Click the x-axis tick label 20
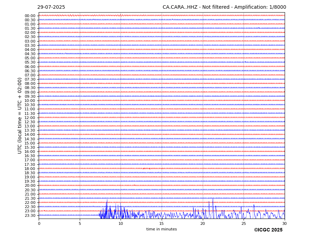Image resolution: width=323 pixels, height=243 pixels. (x=203, y=223)
